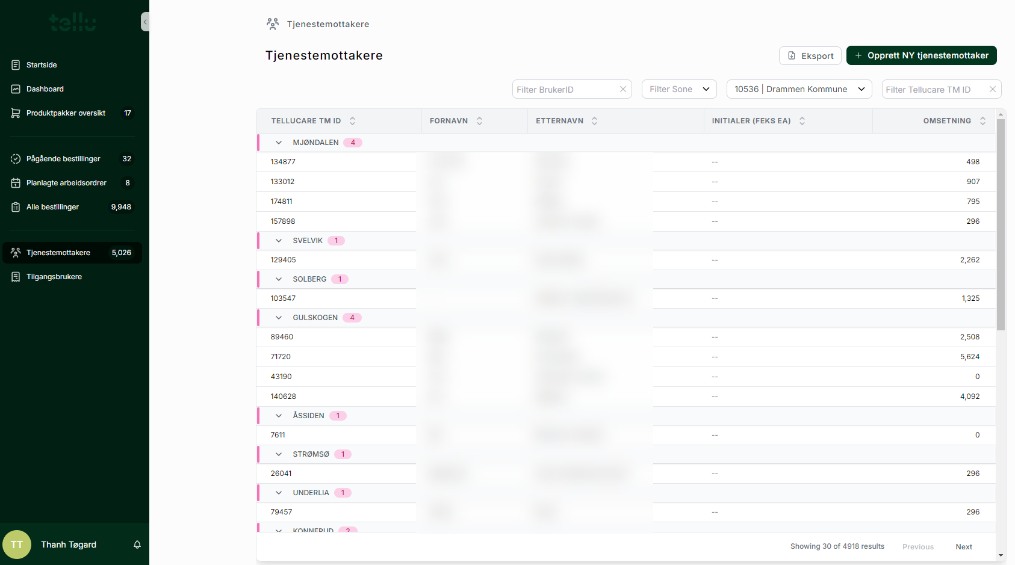Open the Filter Sone dropdown

coord(679,89)
